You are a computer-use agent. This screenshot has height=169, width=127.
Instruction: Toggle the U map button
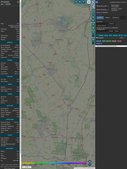click(76, 2)
